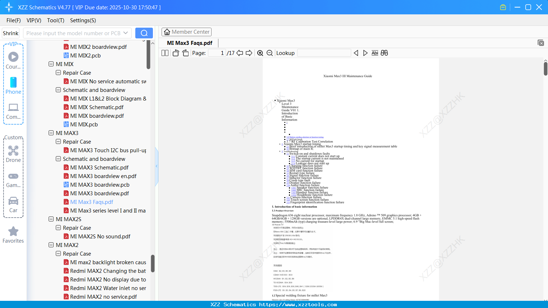Click the yellow toolbox icon in title bar
Viewport: 548px width, 308px height.
(503, 7)
